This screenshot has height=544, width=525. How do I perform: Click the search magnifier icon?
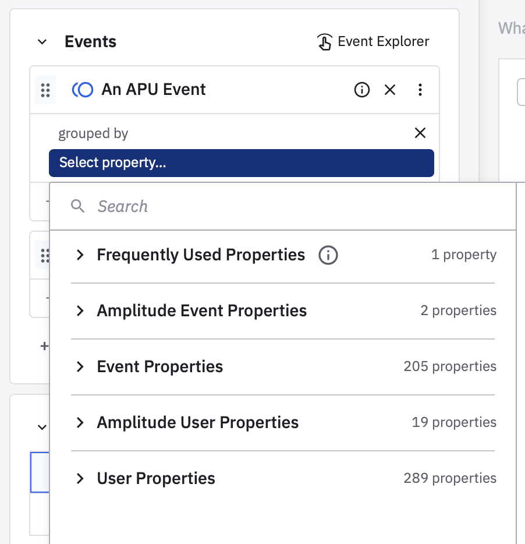pos(78,206)
